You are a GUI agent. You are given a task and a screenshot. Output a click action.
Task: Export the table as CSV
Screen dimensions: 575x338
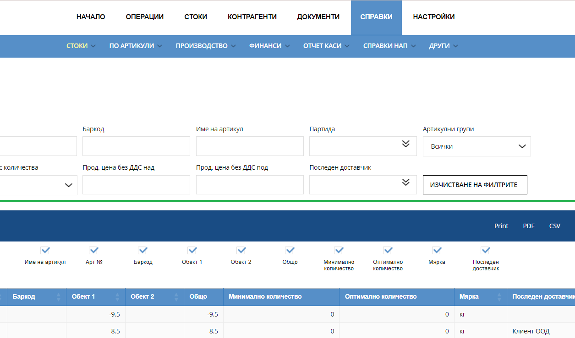(x=555, y=226)
